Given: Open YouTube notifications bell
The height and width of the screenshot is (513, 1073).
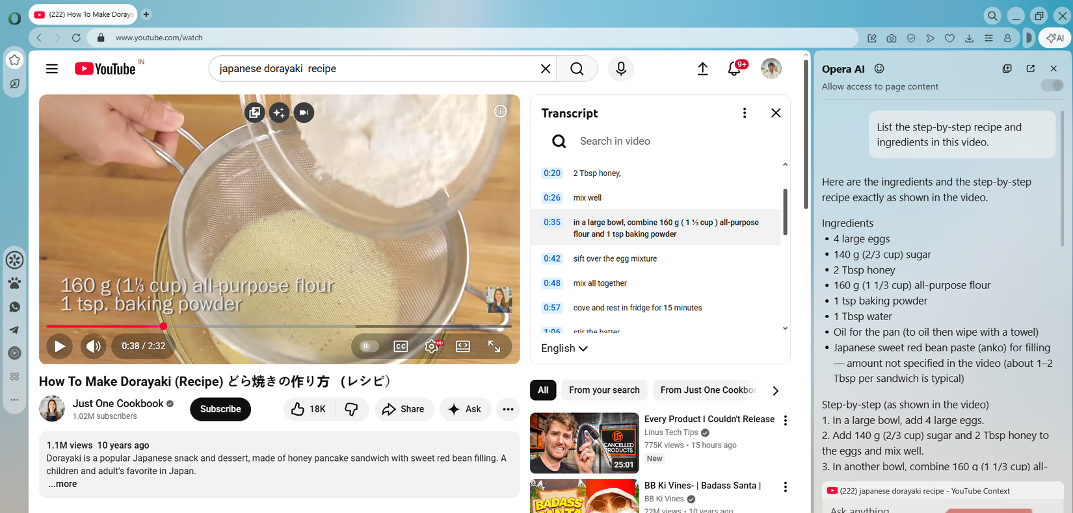Looking at the screenshot, I should [x=735, y=68].
